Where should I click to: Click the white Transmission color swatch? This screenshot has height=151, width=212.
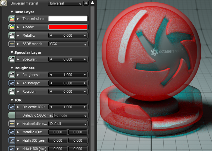coord(68,19)
